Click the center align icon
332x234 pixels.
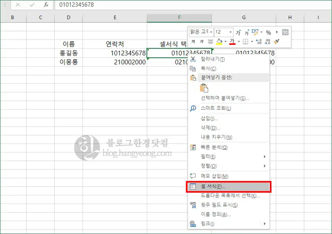point(210,42)
